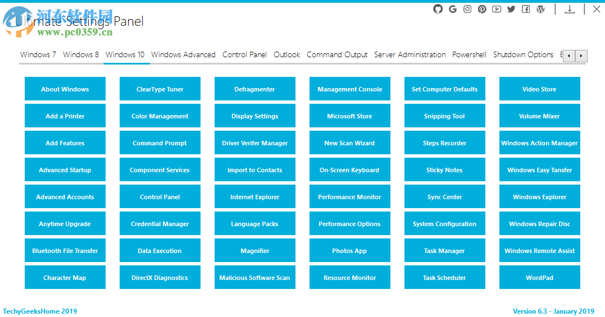Open Command Prompt button
The image size is (605, 317).
(160, 143)
